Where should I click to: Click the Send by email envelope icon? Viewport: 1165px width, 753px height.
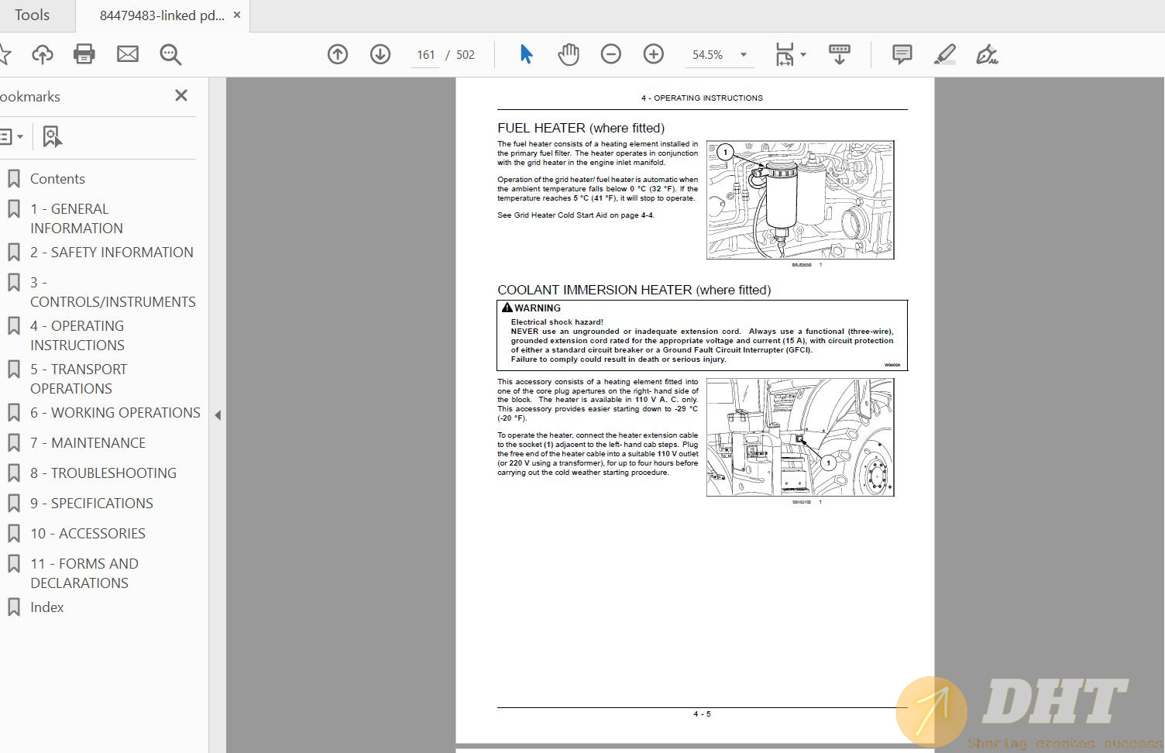coord(128,54)
